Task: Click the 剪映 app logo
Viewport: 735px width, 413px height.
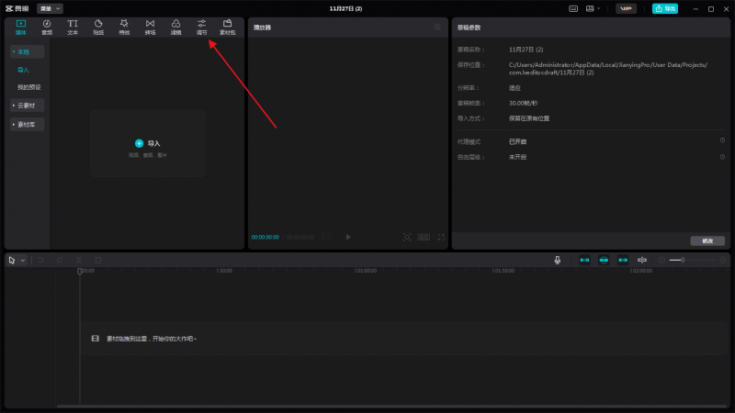Action: pyautogui.click(x=17, y=8)
